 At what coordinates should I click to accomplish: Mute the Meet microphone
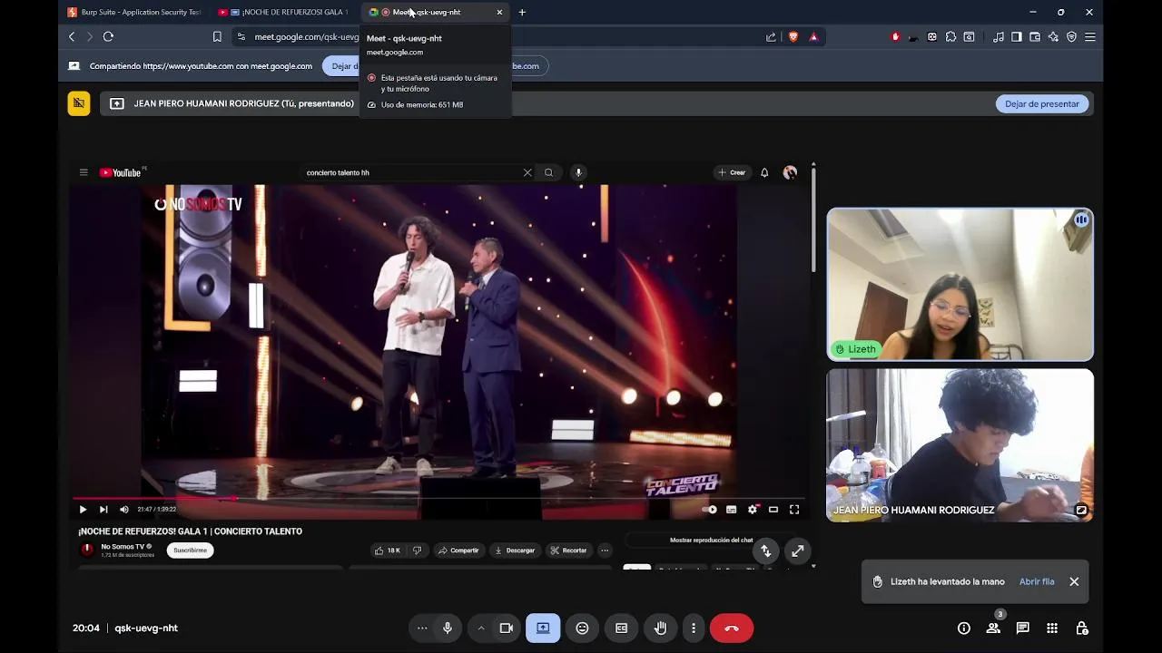[448, 628]
